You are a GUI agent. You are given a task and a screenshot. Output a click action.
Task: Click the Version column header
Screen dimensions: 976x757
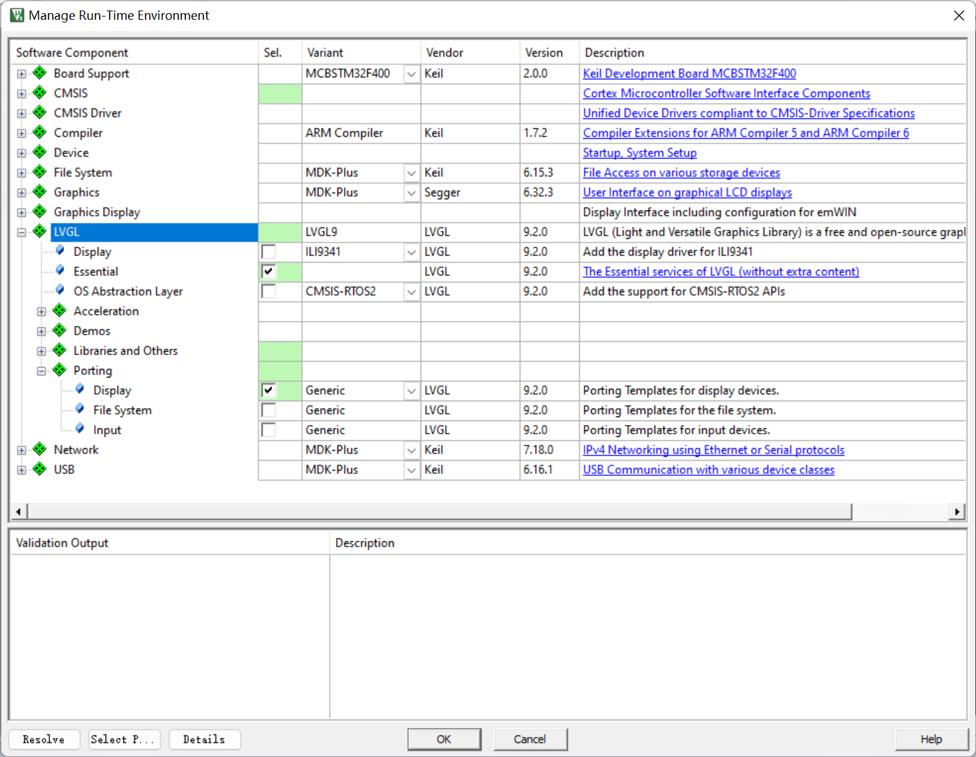(x=549, y=52)
